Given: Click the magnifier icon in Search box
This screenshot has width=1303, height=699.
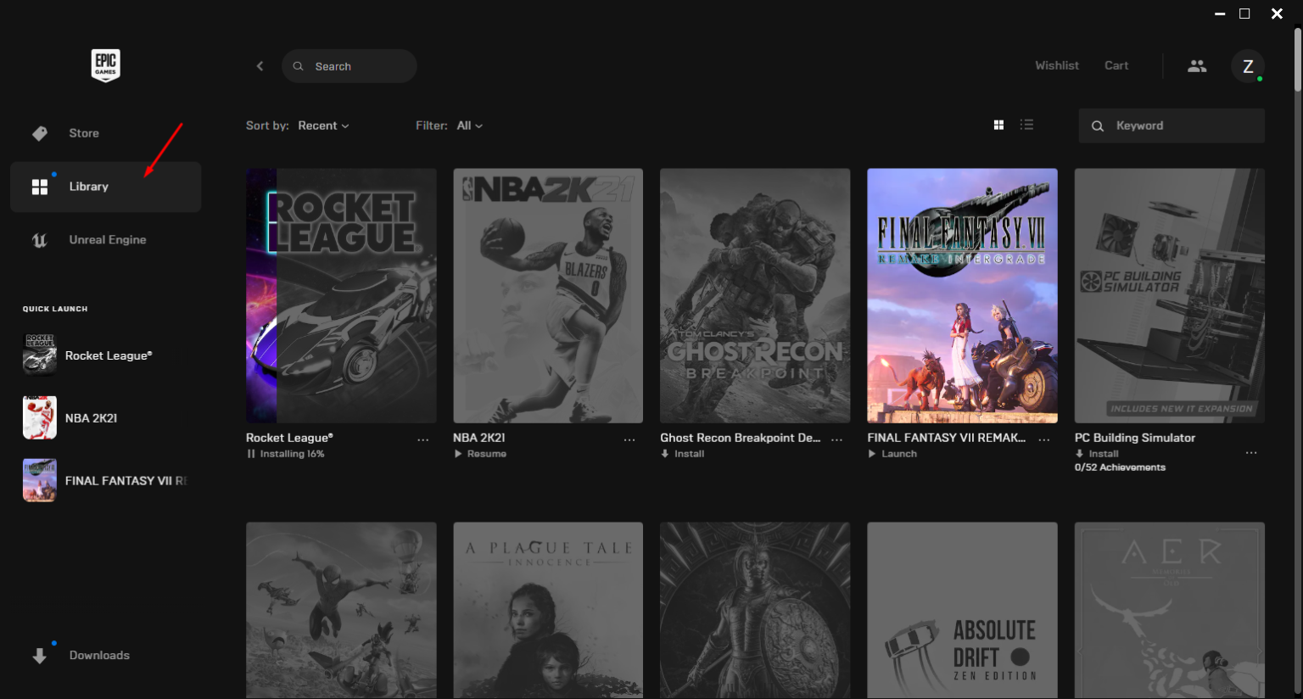Looking at the screenshot, I should (x=299, y=66).
